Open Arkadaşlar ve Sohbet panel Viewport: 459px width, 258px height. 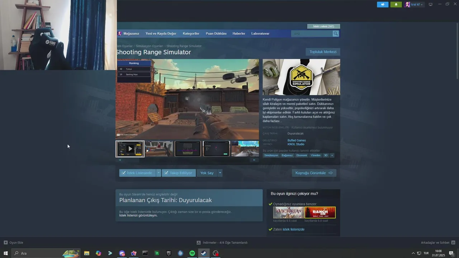(438, 243)
